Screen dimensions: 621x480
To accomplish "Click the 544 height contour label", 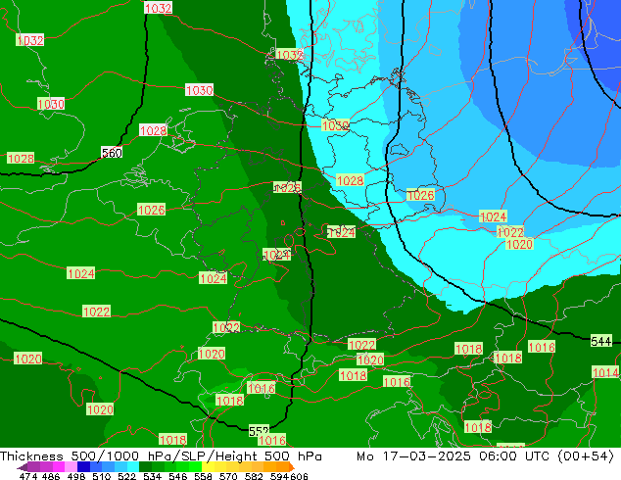I will tap(601, 341).
